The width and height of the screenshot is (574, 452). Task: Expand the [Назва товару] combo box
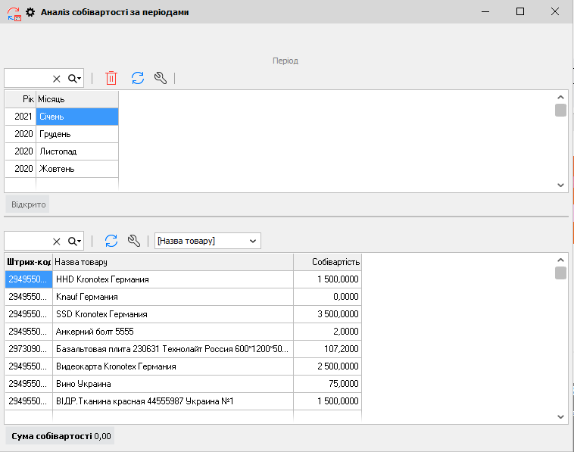coord(253,241)
